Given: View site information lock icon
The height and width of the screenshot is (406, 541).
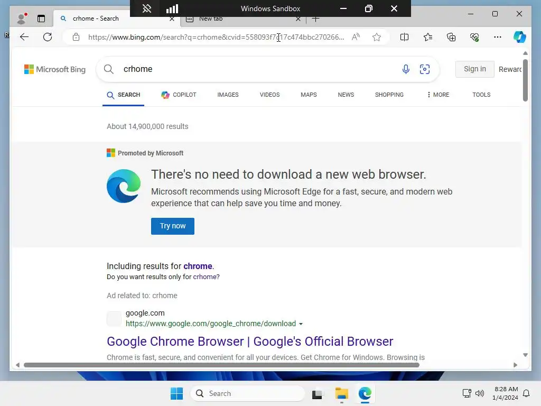Looking at the screenshot, I should click(x=76, y=37).
